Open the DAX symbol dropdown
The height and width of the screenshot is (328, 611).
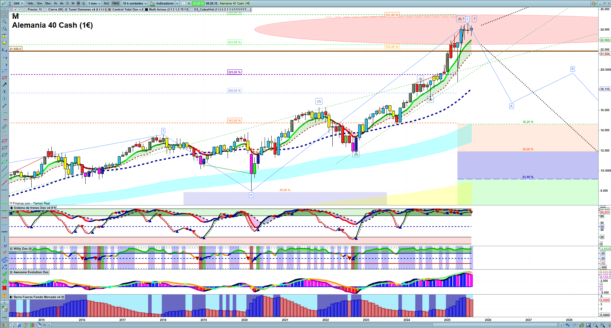(19, 4)
